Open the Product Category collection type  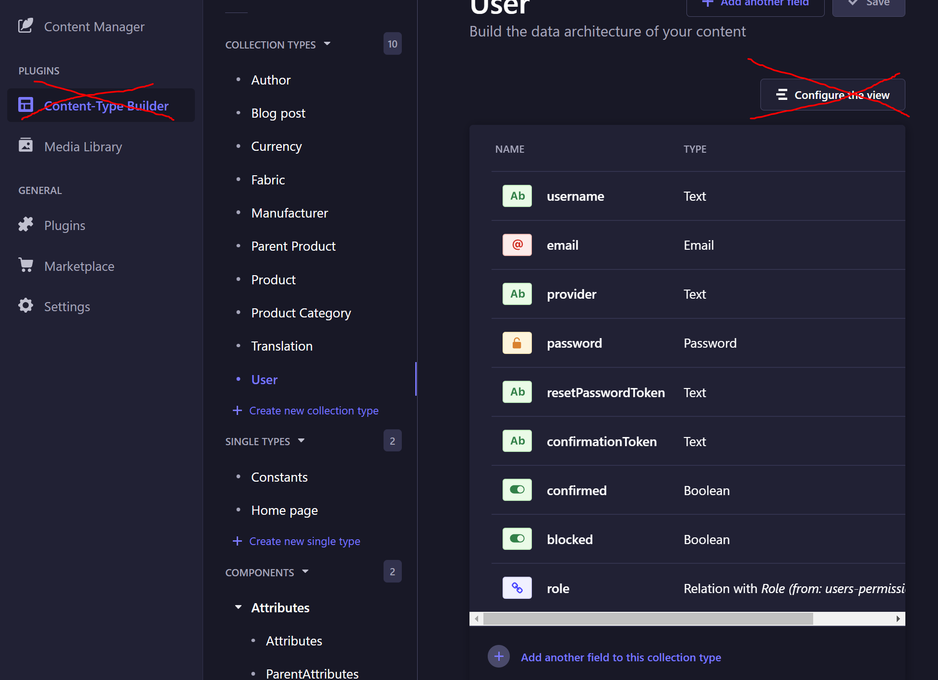coord(301,313)
